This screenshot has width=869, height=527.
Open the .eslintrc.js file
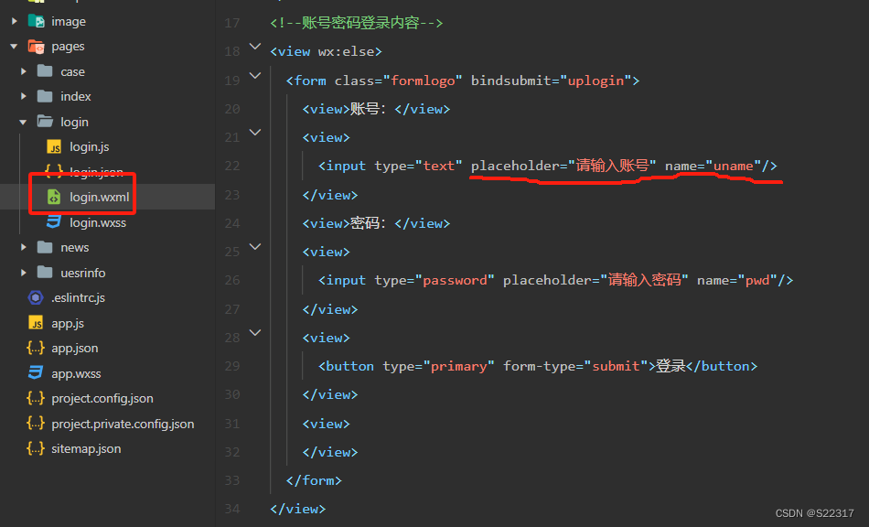78,297
